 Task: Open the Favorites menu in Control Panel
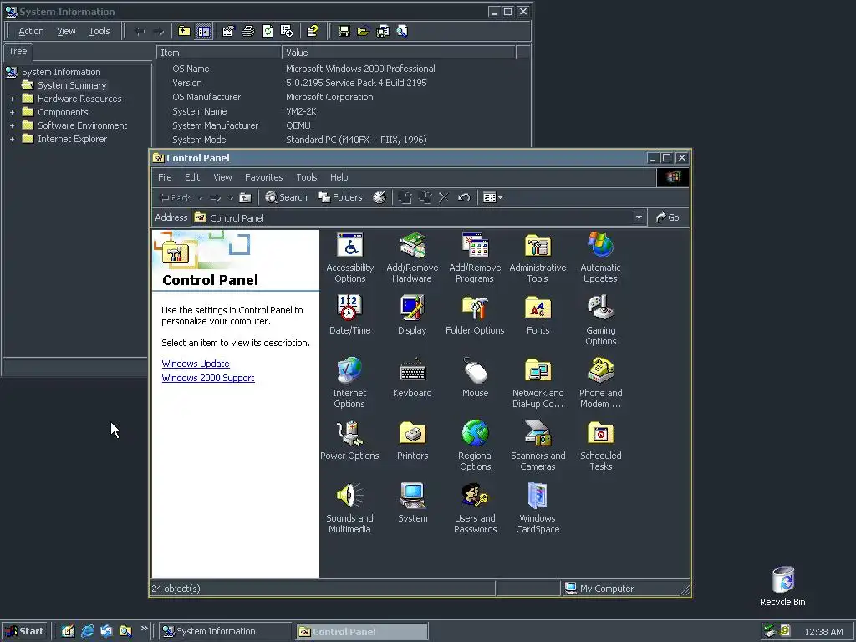263,177
